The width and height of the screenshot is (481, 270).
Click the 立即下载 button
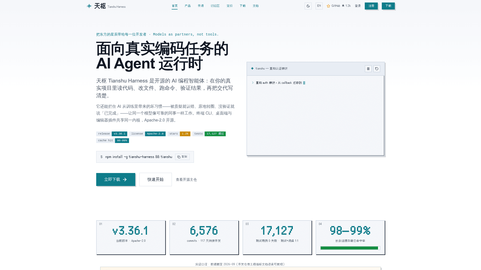point(116,179)
